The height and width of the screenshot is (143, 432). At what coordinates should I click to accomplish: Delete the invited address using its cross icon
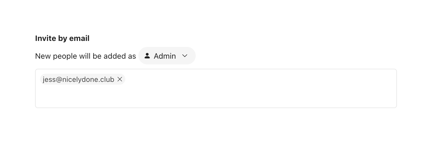point(120,79)
